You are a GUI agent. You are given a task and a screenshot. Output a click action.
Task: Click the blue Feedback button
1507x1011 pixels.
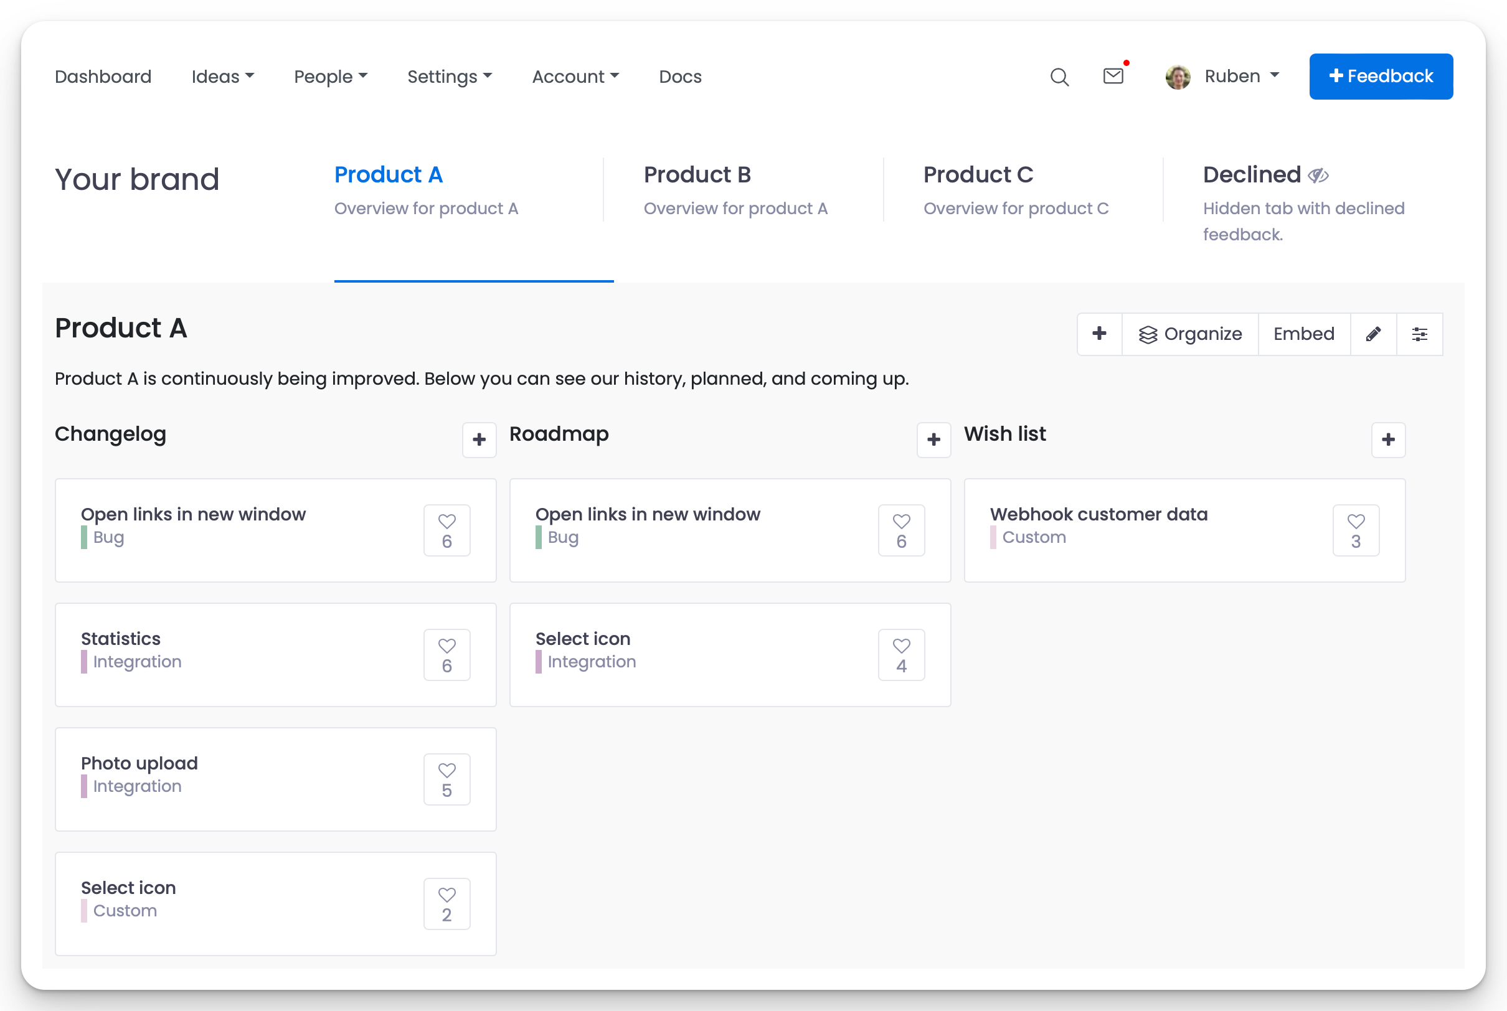coord(1381,77)
